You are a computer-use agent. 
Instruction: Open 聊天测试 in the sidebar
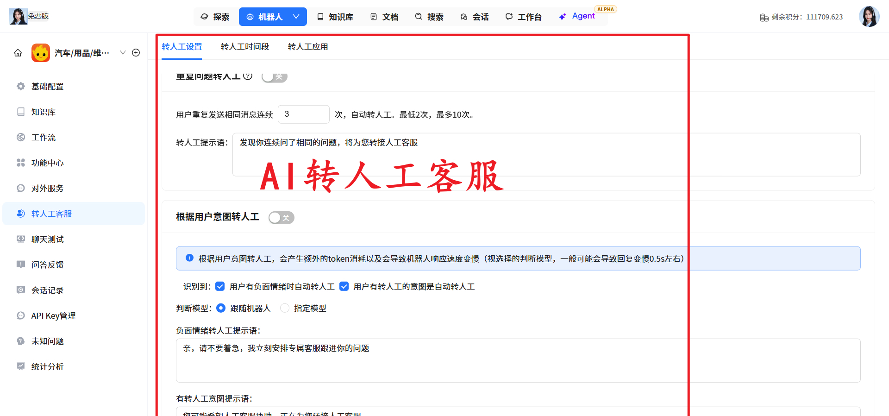[74, 239]
